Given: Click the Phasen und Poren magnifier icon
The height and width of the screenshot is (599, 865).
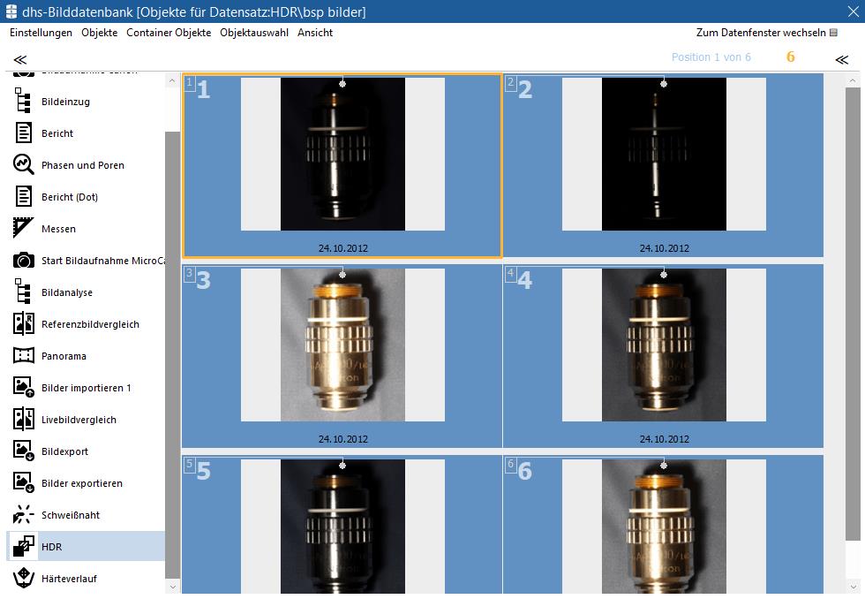Looking at the screenshot, I should tap(24, 165).
